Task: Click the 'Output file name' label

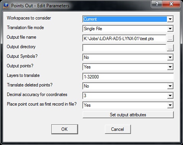Action: [21, 37]
